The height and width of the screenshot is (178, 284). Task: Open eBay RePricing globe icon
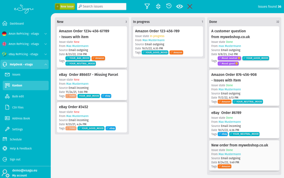tap(4, 54)
